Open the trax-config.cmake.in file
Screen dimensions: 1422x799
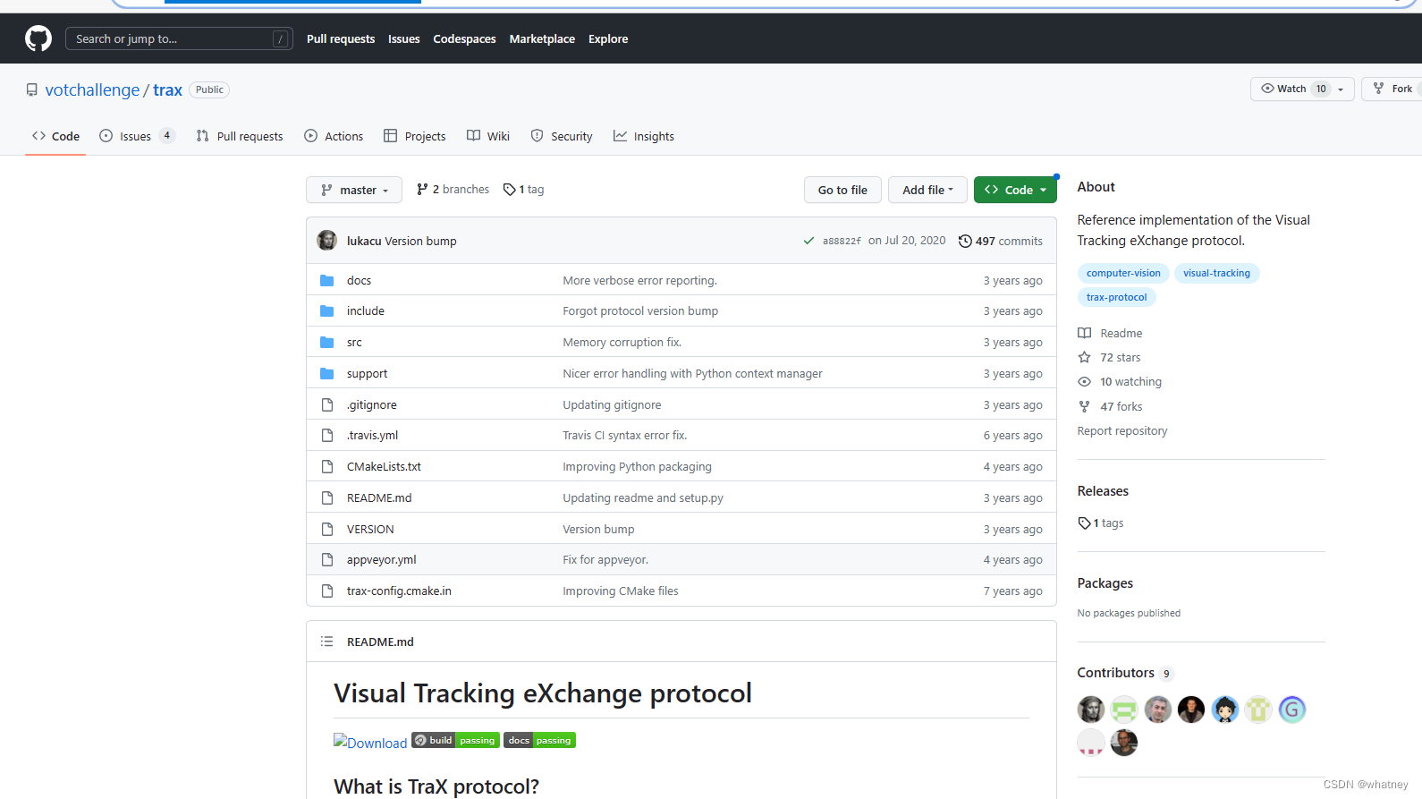pos(399,591)
